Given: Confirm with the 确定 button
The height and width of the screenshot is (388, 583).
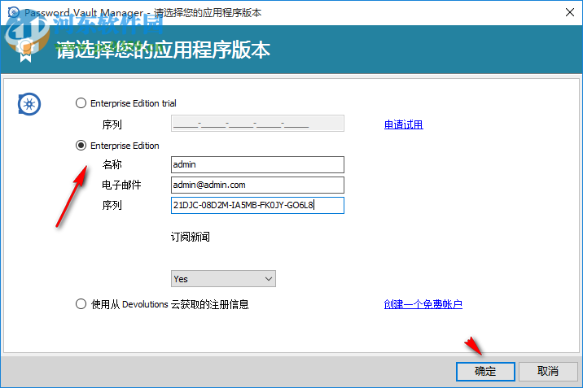Looking at the screenshot, I should [485, 371].
